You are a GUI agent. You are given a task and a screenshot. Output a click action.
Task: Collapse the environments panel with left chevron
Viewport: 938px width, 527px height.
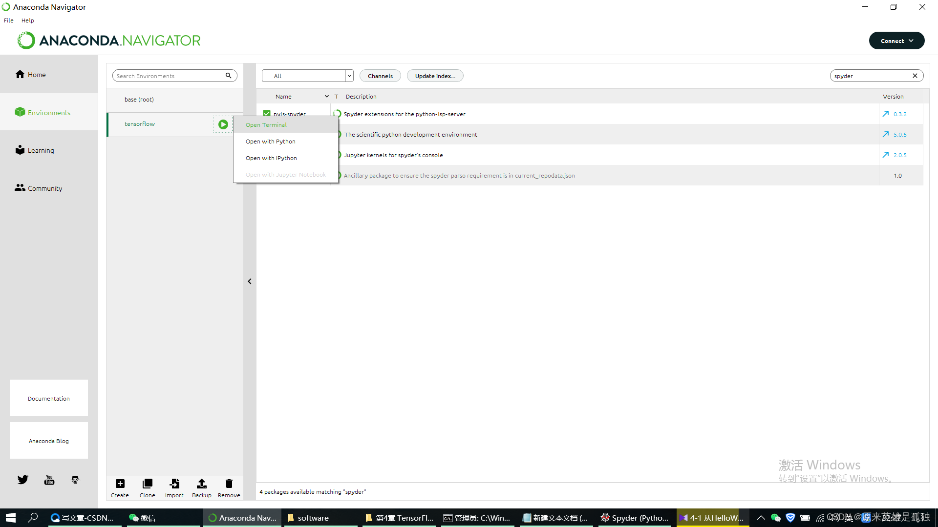(250, 282)
